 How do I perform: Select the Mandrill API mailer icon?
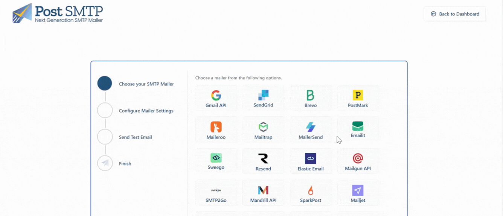(x=263, y=190)
